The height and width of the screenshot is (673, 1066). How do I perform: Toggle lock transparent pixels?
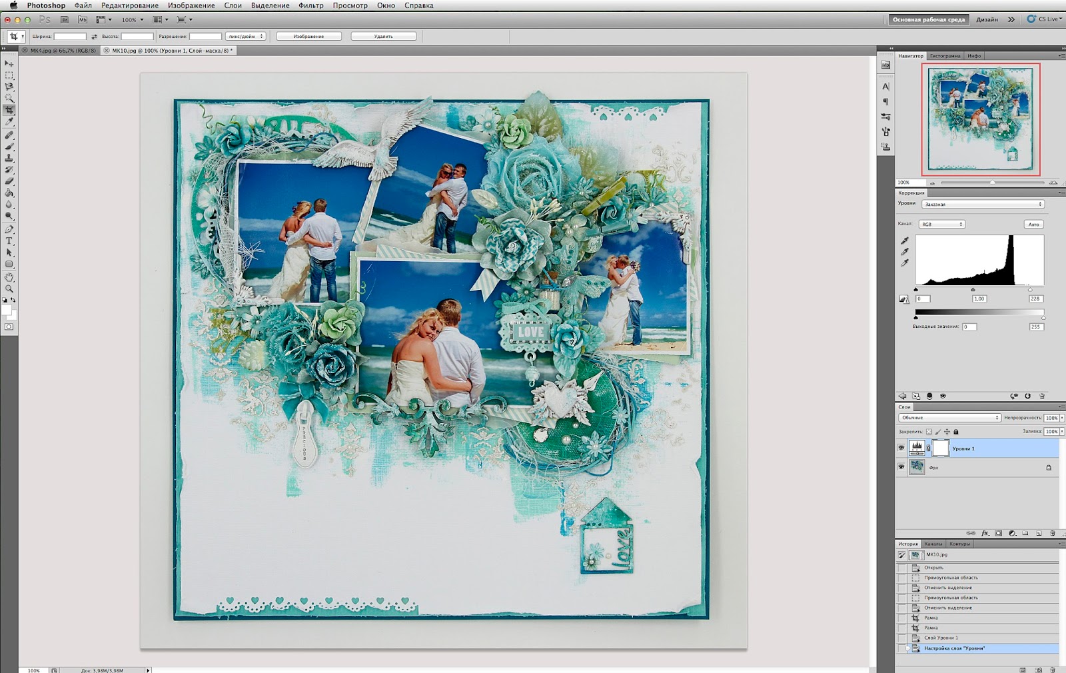[x=929, y=432]
